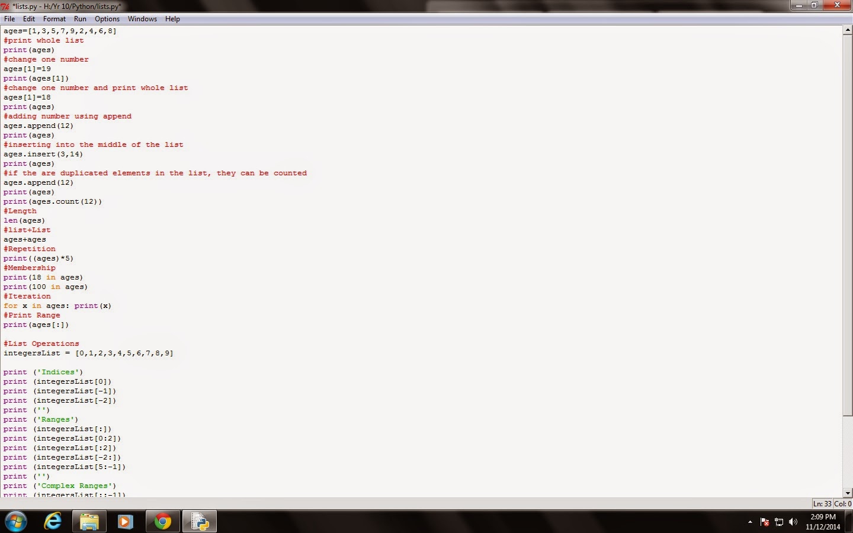Click comment '#Print Range'
Image resolution: width=853 pixels, height=533 pixels.
(32, 315)
